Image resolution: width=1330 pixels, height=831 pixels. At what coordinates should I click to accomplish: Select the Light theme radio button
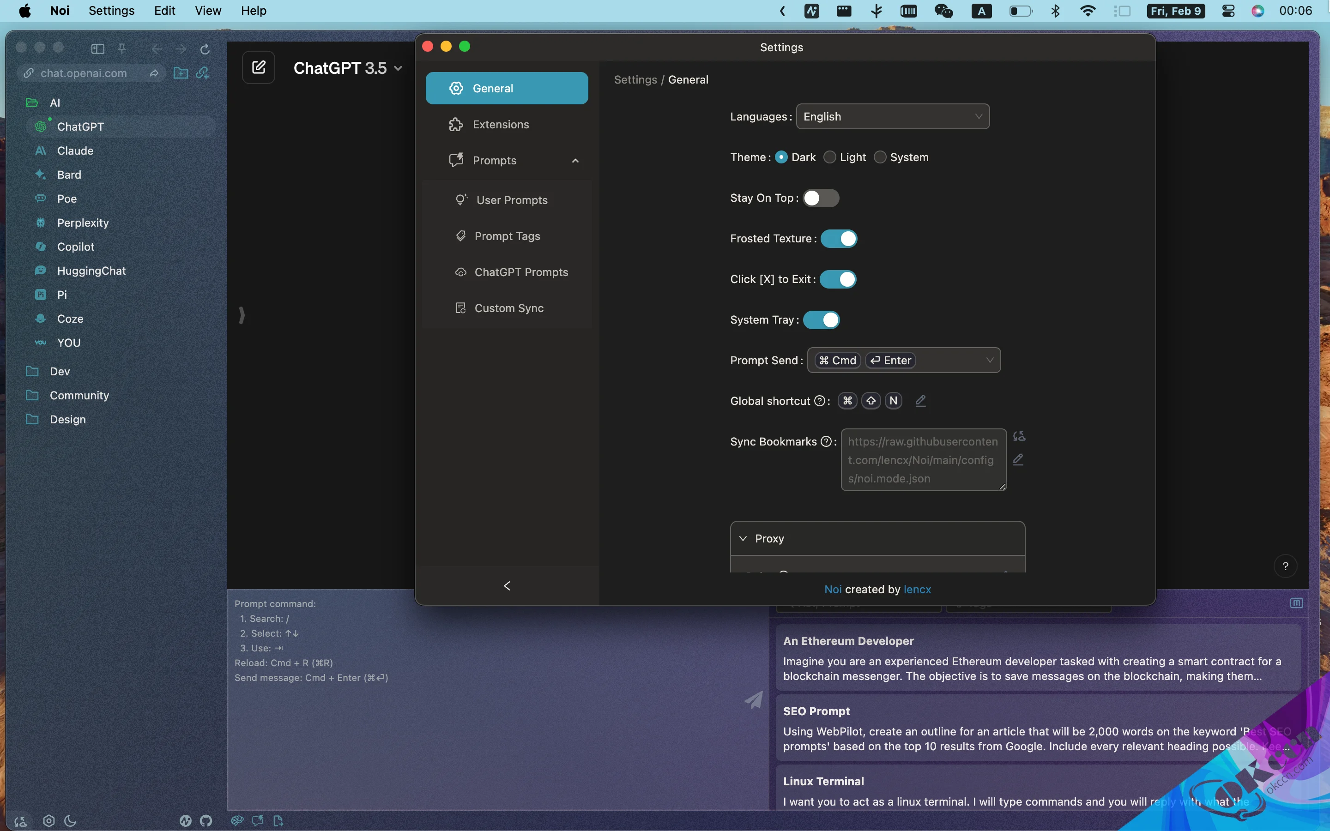(830, 157)
